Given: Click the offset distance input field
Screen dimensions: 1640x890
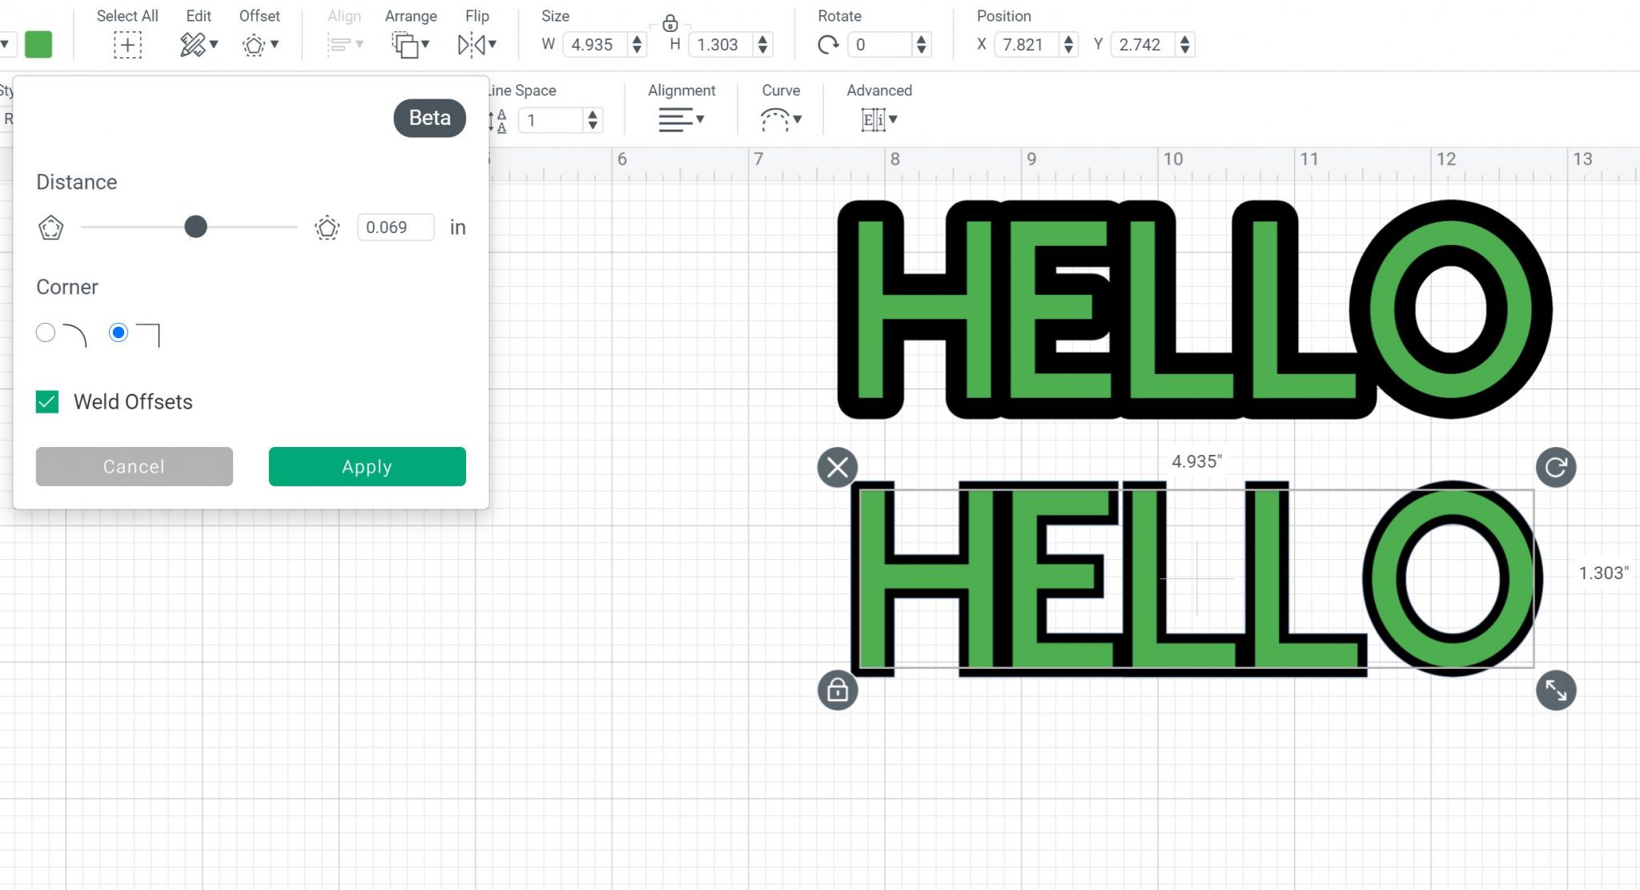Looking at the screenshot, I should coord(396,227).
